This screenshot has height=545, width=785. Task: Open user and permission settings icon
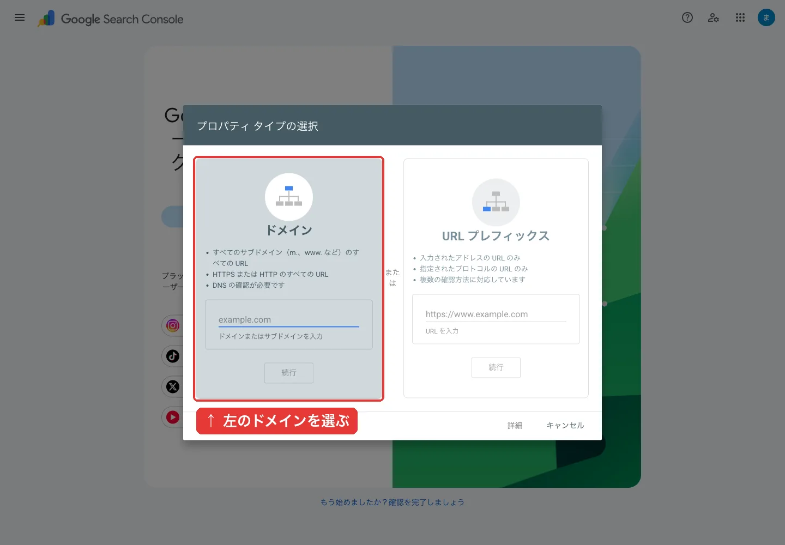click(714, 17)
